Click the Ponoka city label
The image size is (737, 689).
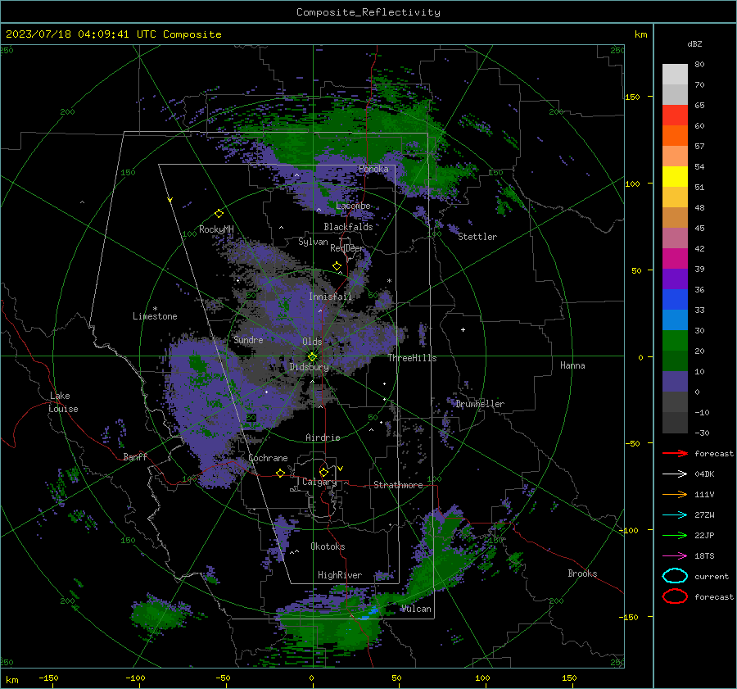[x=373, y=169]
